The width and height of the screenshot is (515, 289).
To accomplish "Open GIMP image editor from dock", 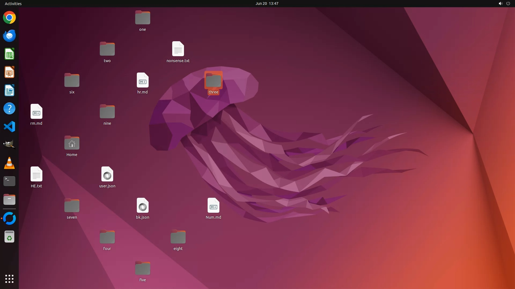I will point(9,145).
